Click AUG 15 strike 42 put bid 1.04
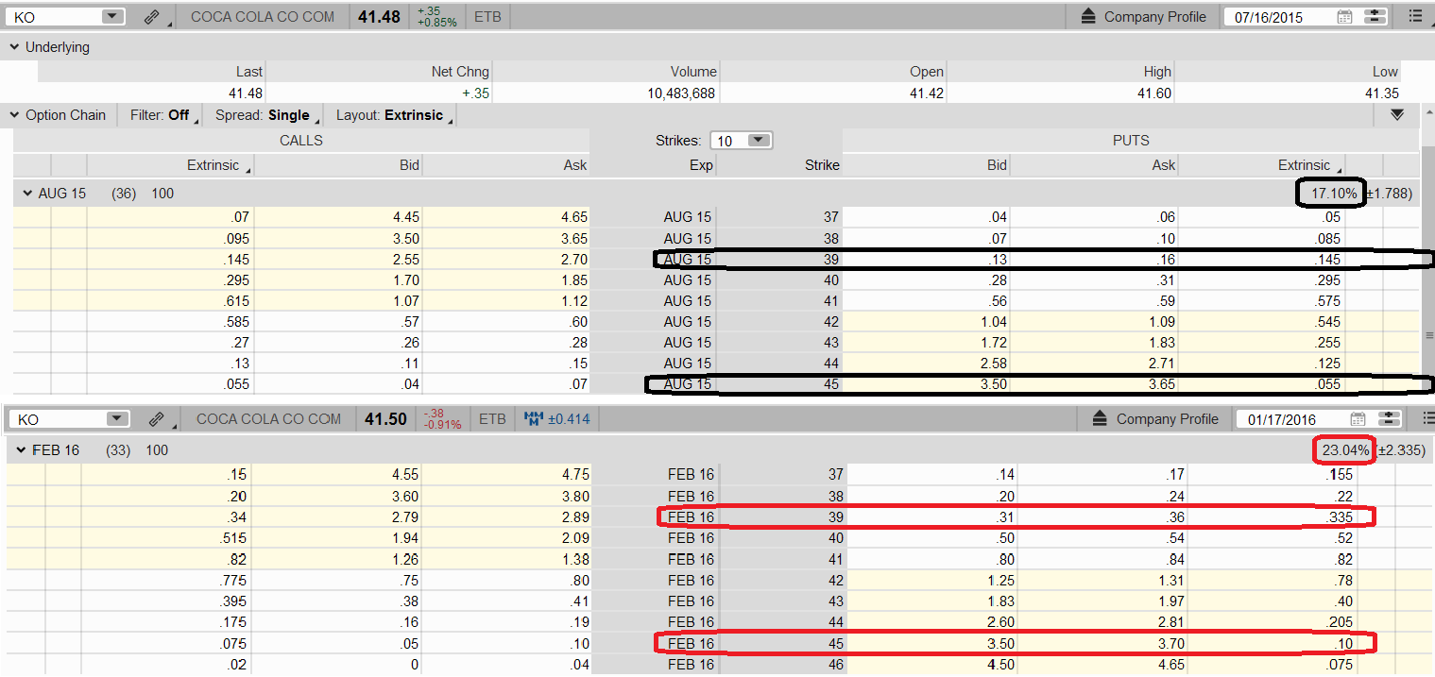Viewport: 1435px width, 677px height. pyautogui.click(x=992, y=321)
